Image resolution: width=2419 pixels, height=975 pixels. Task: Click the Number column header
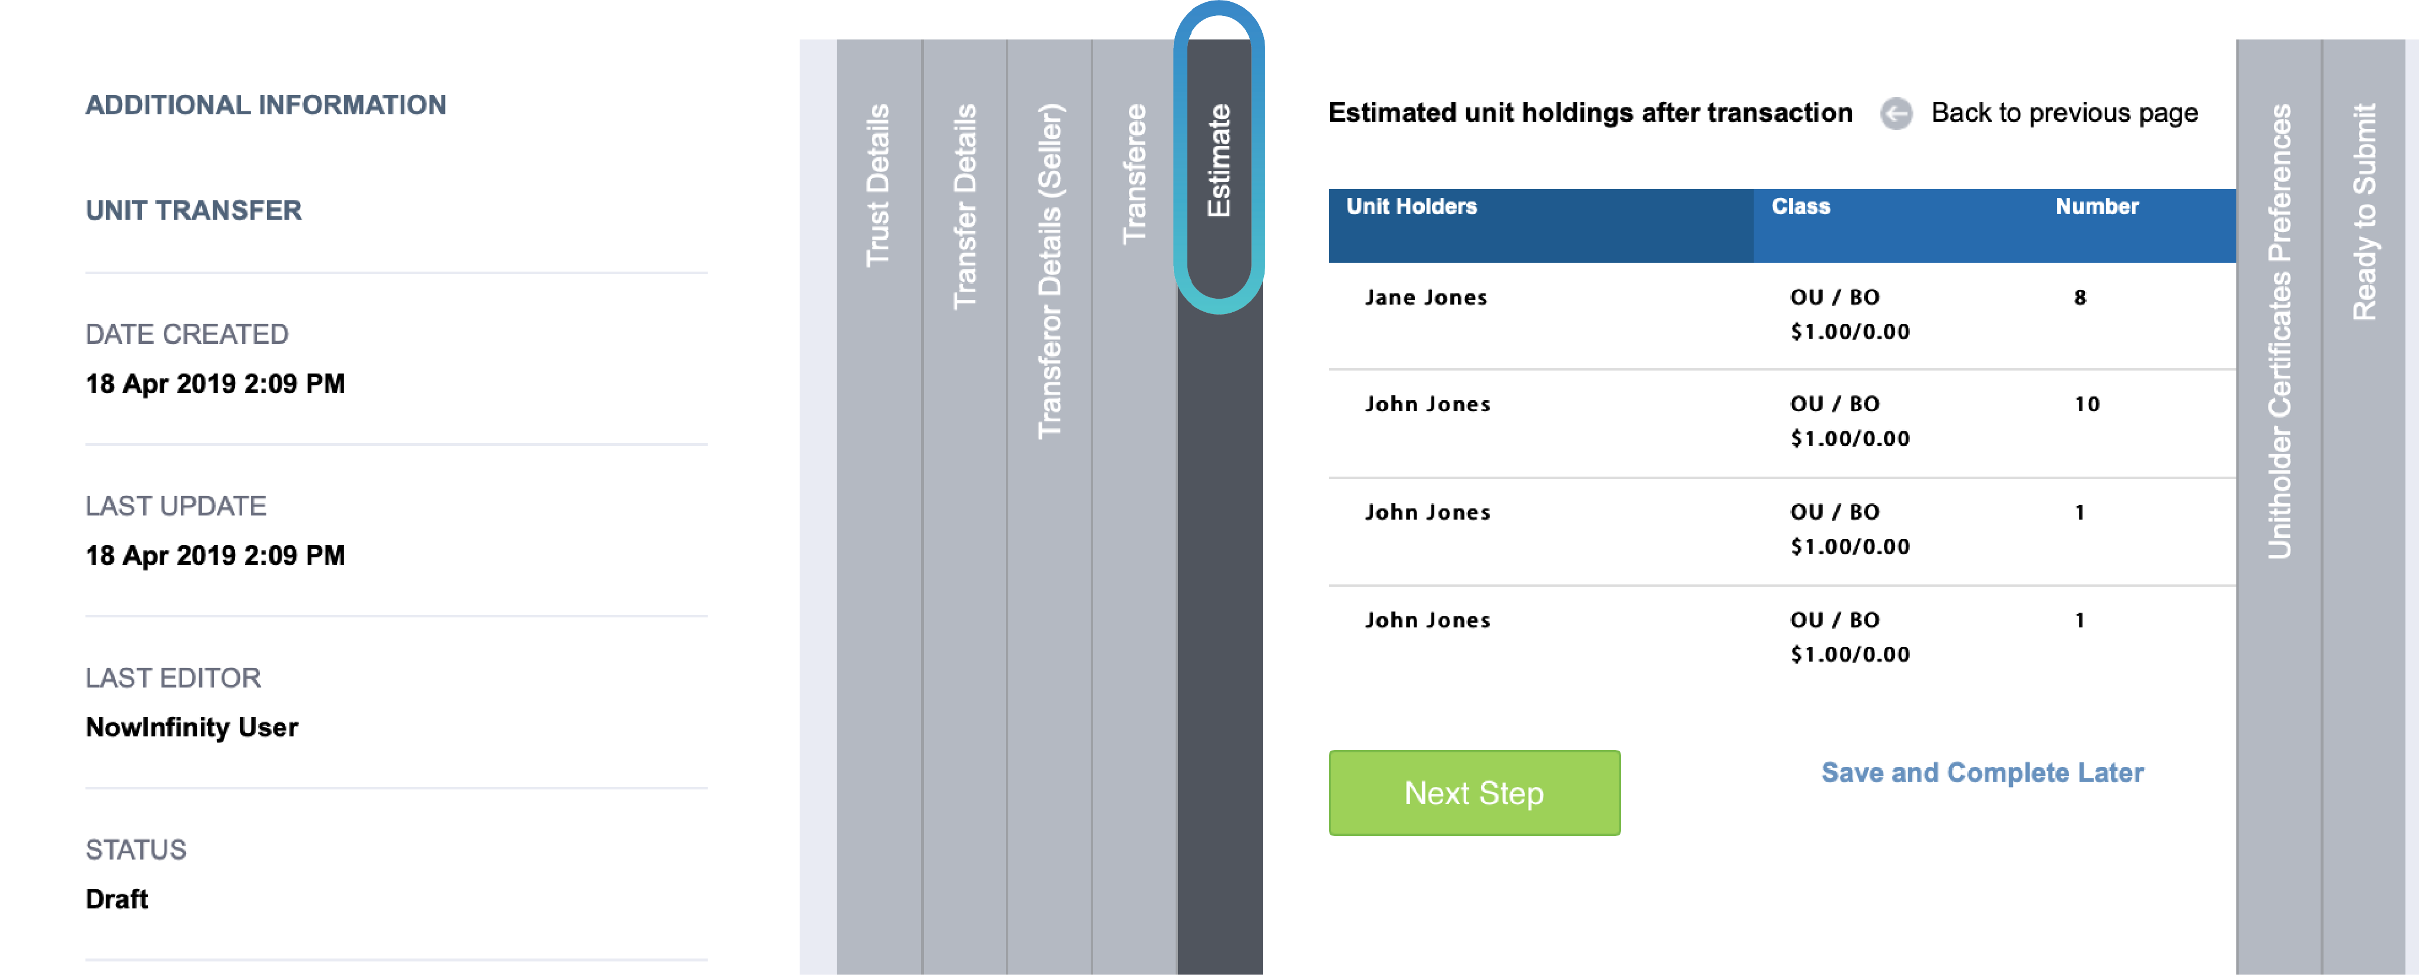point(2096,206)
